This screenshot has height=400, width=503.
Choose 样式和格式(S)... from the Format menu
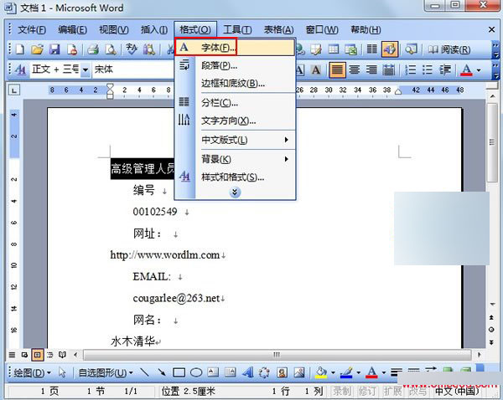[235, 177]
